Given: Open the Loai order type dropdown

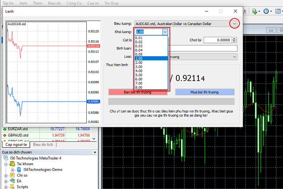Looking at the screenshot, I should click(234, 57).
